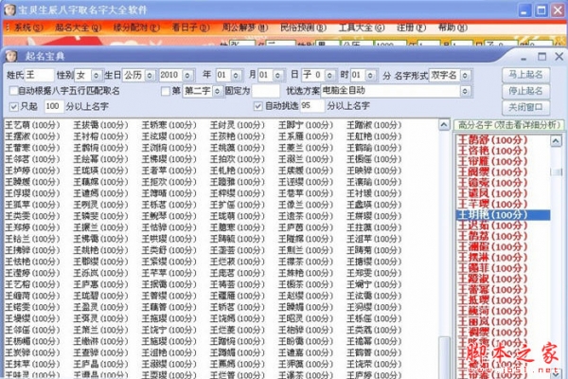Open the 注册(R) menu

411,27
